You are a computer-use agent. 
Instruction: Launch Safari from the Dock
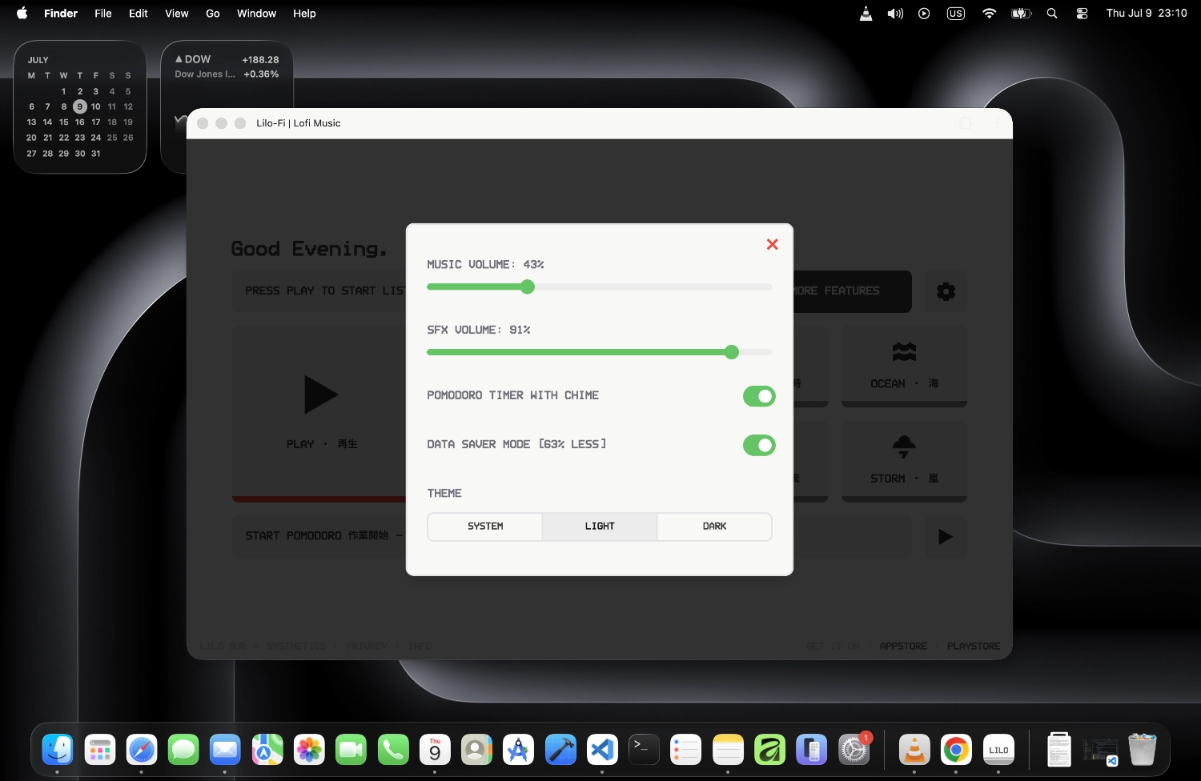142,750
